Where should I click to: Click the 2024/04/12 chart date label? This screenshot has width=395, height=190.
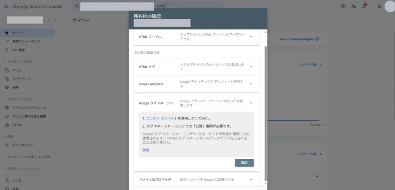coord(317,125)
